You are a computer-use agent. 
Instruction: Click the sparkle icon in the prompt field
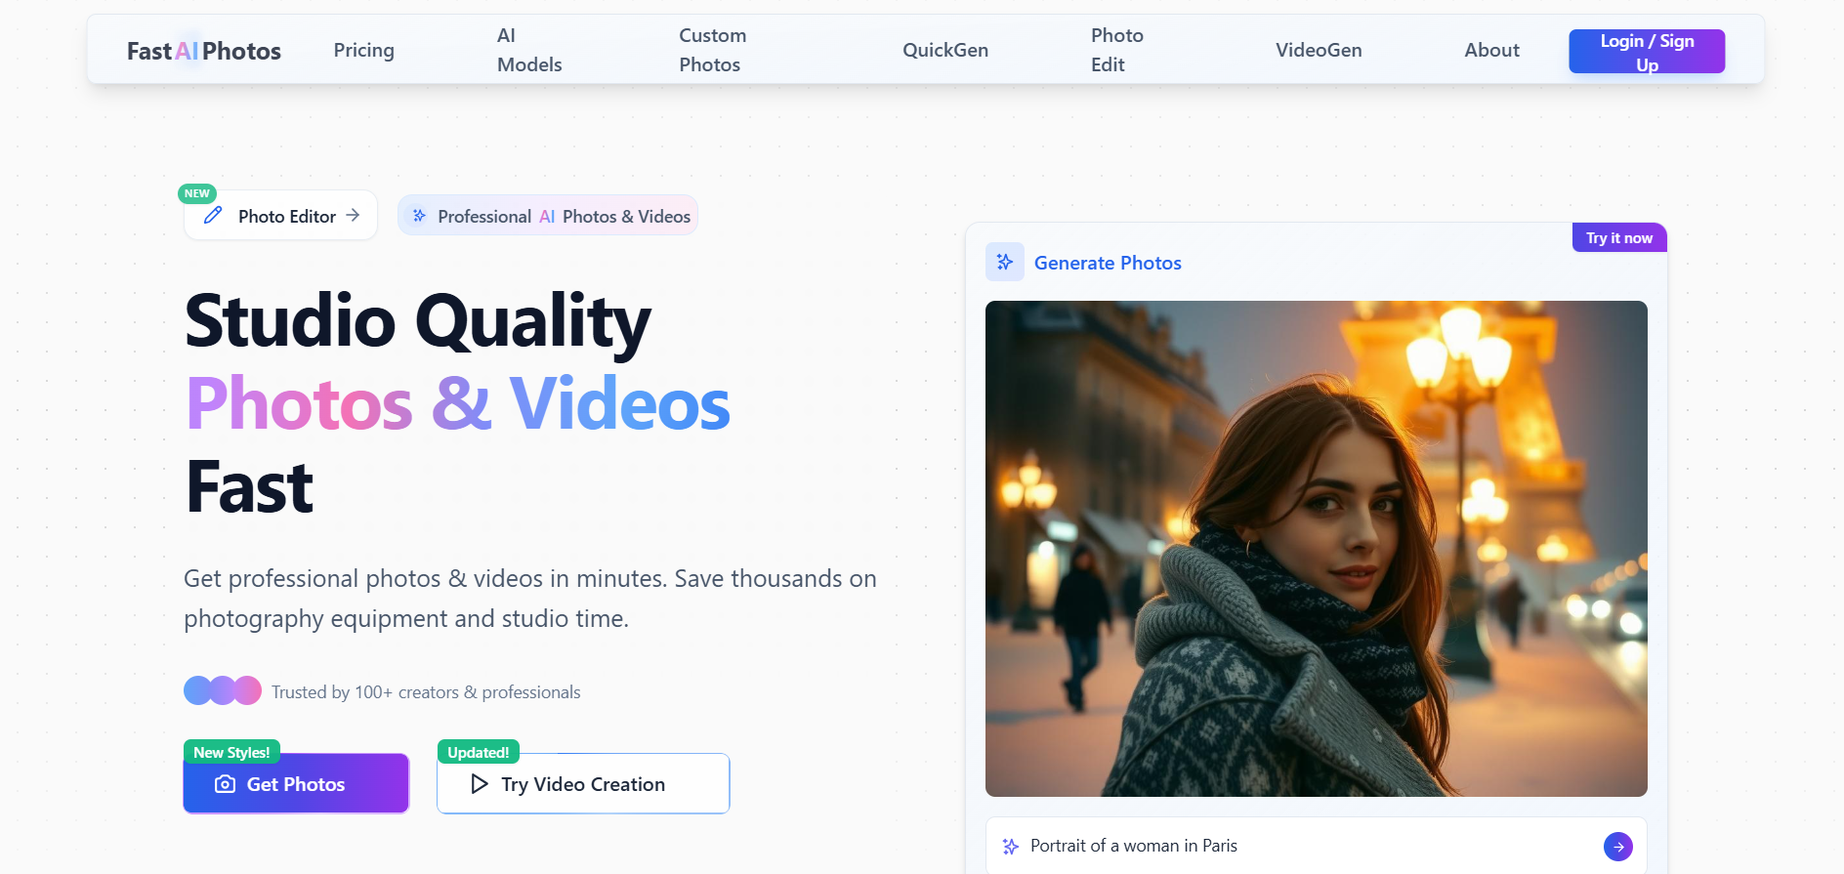tap(1011, 847)
